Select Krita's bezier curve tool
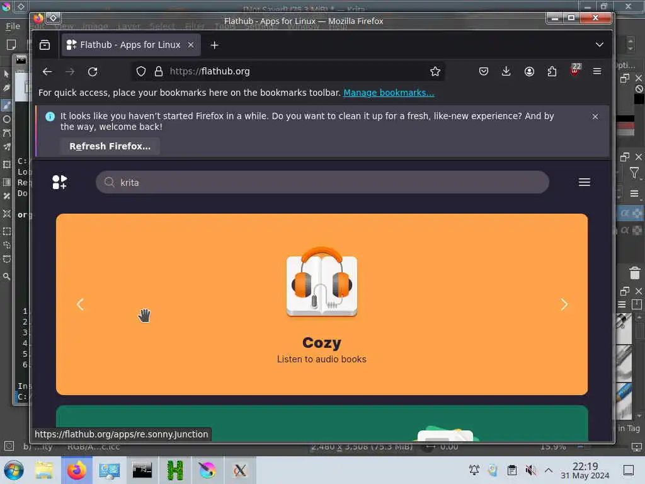The image size is (645, 484). coord(6,133)
